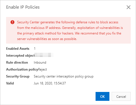136x105 pixels.
Task: Close the Enable IP Policies dialog
Action: 129,7
